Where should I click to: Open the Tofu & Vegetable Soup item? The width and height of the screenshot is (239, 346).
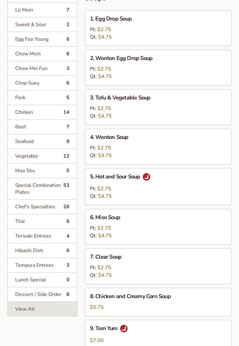tap(158, 107)
